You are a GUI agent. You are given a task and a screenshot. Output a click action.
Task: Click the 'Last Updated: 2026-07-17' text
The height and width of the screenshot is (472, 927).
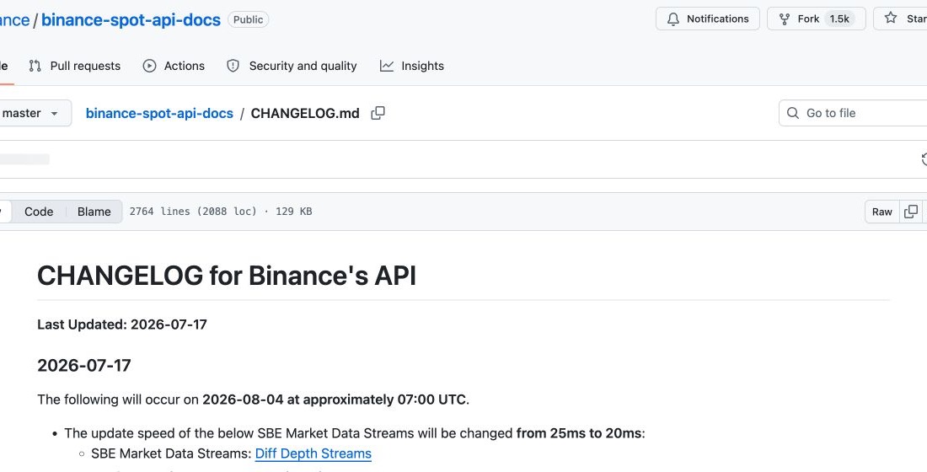click(x=122, y=324)
